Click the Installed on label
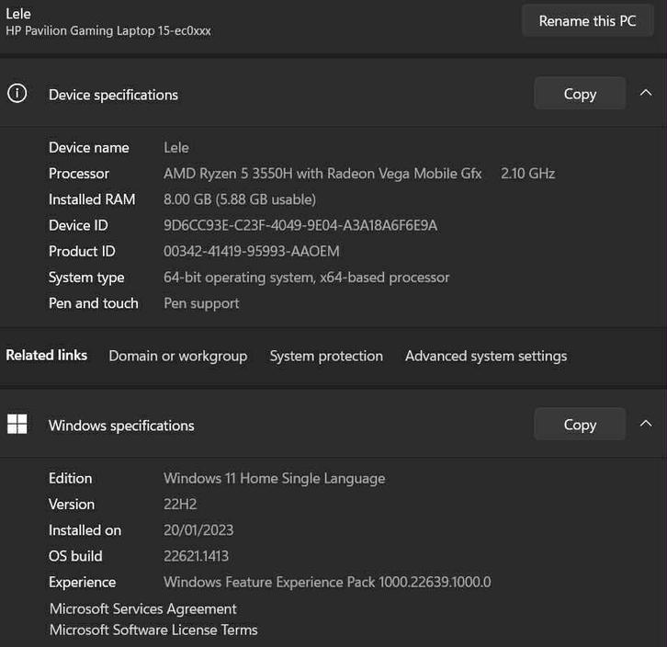The width and height of the screenshot is (667, 647). [85, 530]
